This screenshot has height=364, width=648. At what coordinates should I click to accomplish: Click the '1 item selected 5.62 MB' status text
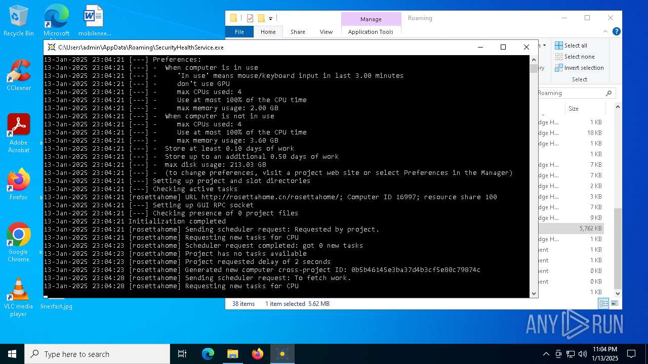[x=297, y=304]
